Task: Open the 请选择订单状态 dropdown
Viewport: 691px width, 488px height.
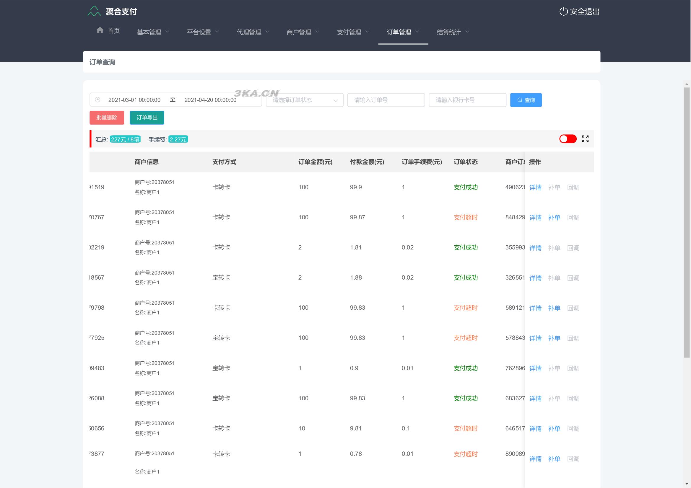Action: click(x=304, y=100)
